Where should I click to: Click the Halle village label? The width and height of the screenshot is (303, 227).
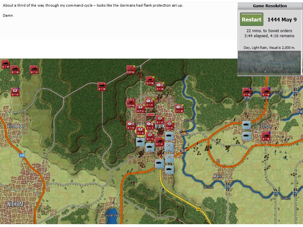[x=218, y=176]
